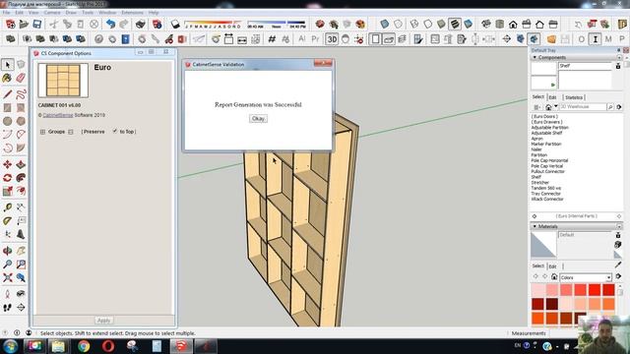This screenshot has width=630, height=354.
Task: Open the Camera menu
Action: (52, 13)
